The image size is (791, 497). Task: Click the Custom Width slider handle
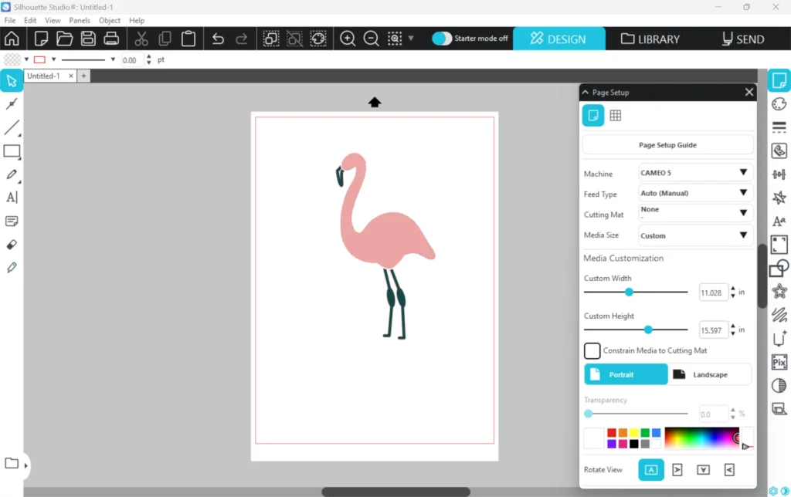(x=629, y=292)
